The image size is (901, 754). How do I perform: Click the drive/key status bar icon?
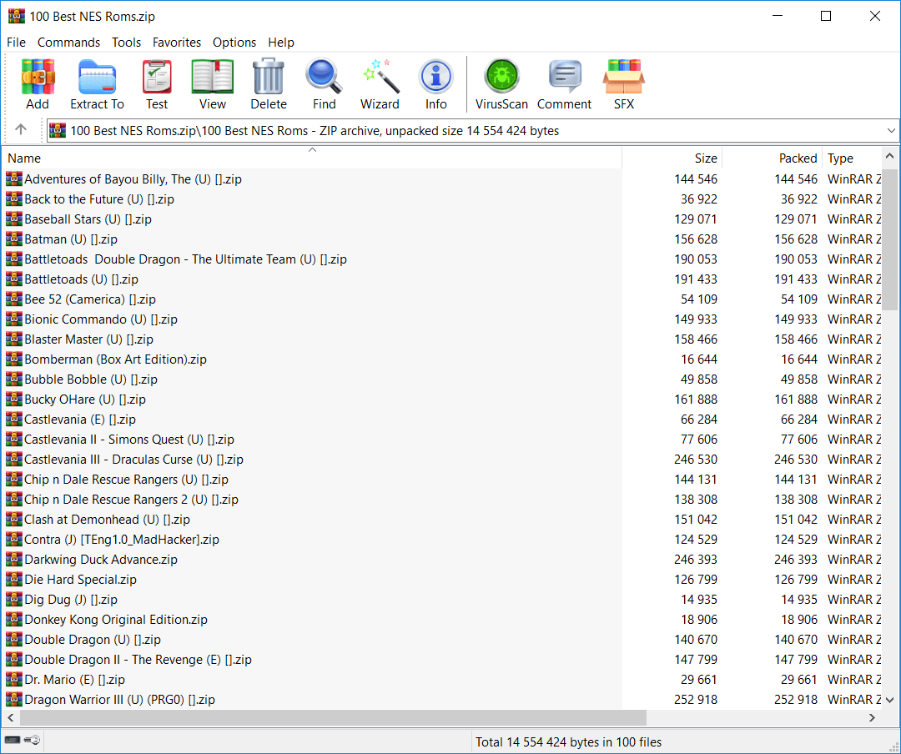(x=22, y=740)
